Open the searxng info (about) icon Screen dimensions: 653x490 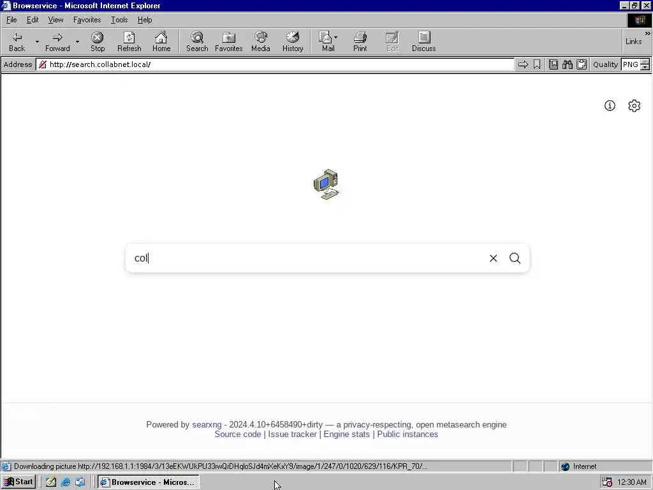click(x=610, y=106)
